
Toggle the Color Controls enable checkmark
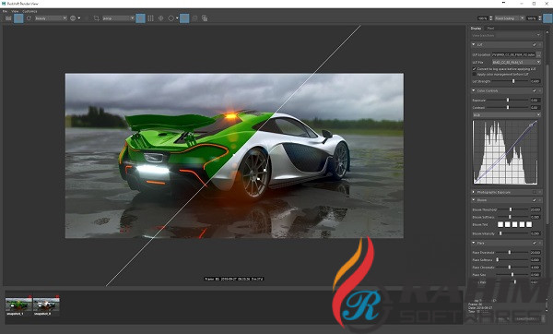(534, 90)
